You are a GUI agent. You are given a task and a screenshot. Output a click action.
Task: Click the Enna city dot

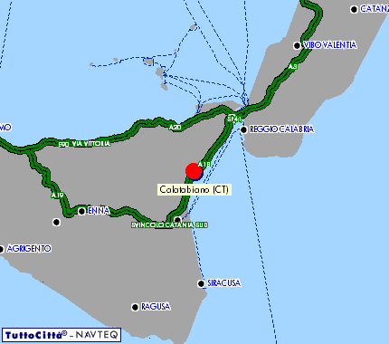[x=81, y=211]
